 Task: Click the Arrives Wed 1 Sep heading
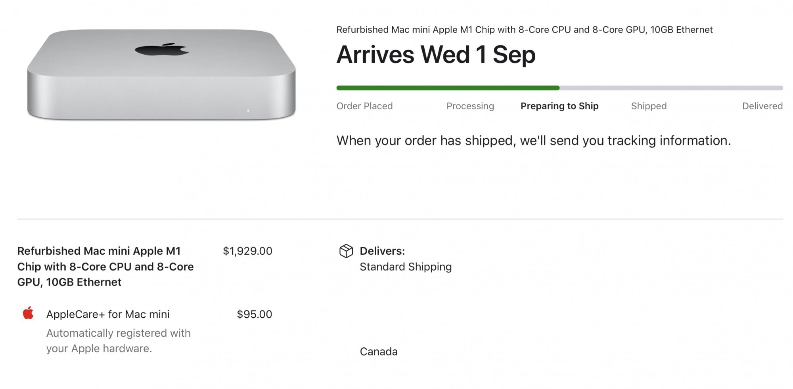coord(436,55)
